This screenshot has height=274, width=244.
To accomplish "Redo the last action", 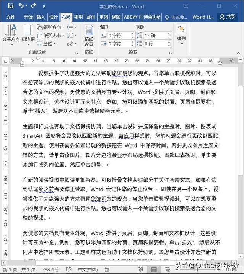I will pyautogui.click(x=34, y=6).
